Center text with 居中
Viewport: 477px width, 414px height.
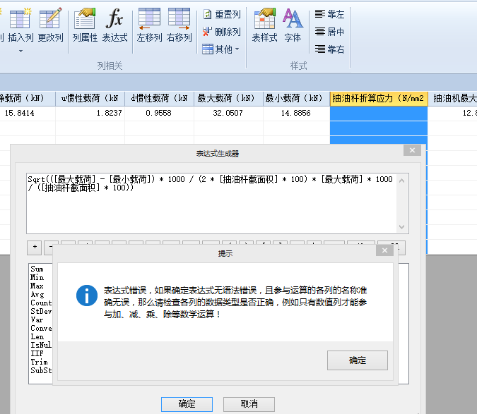click(330, 32)
